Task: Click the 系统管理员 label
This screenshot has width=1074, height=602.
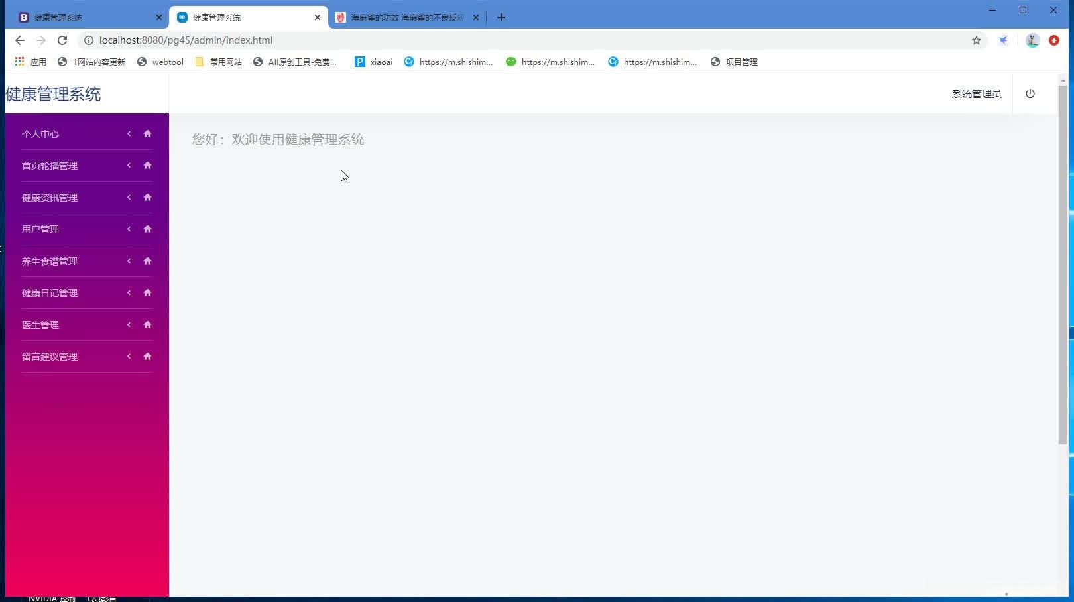Action: tap(976, 93)
